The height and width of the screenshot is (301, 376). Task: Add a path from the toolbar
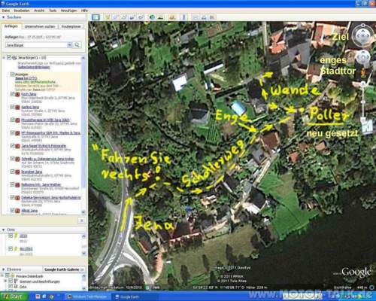[124, 17]
